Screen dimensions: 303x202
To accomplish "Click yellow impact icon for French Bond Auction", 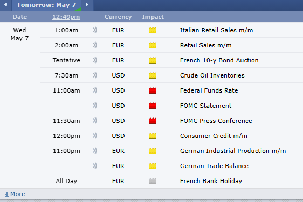I will 153,60.
